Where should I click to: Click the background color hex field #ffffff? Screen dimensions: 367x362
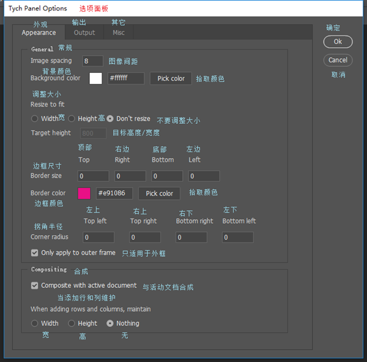[x=125, y=78]
